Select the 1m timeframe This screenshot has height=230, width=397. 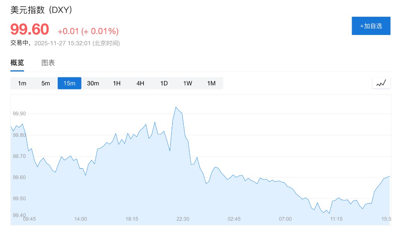(22, 83)
